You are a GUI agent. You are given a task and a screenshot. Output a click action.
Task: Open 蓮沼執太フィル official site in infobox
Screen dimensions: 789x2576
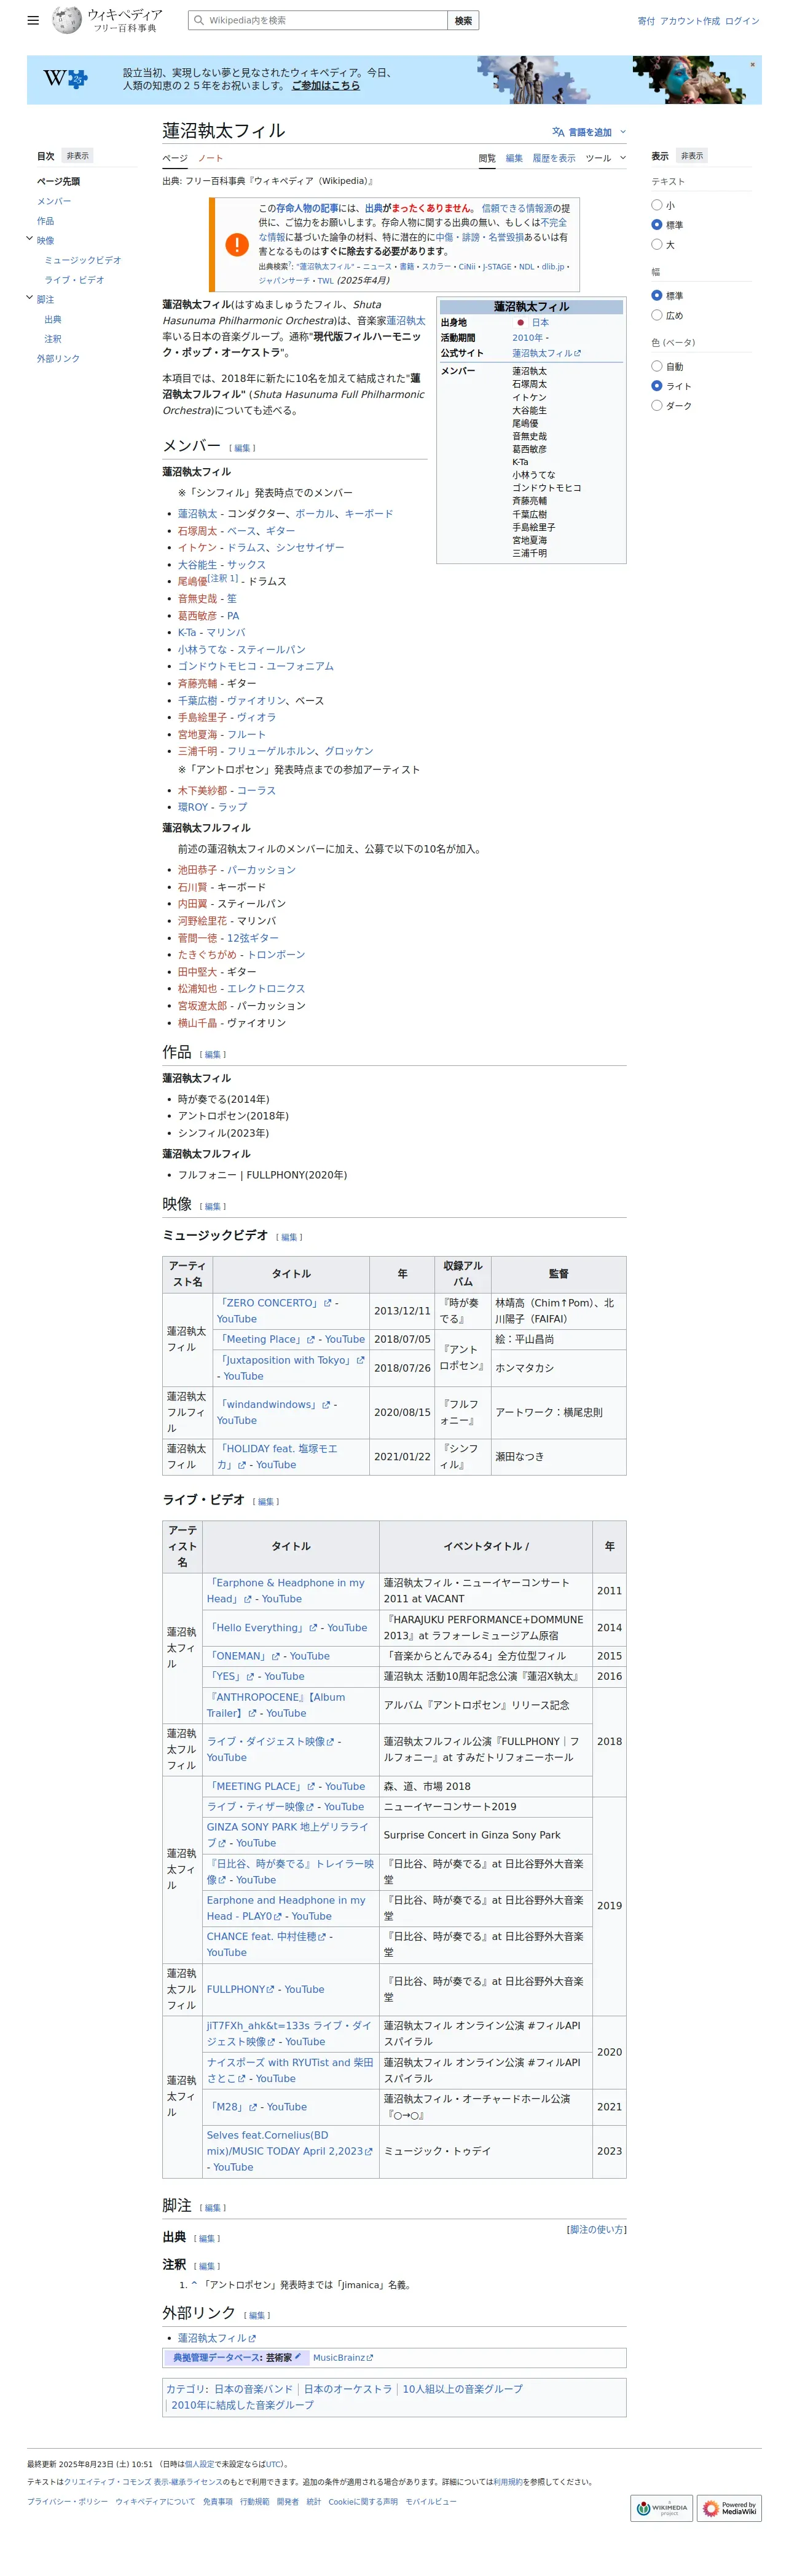546,353
